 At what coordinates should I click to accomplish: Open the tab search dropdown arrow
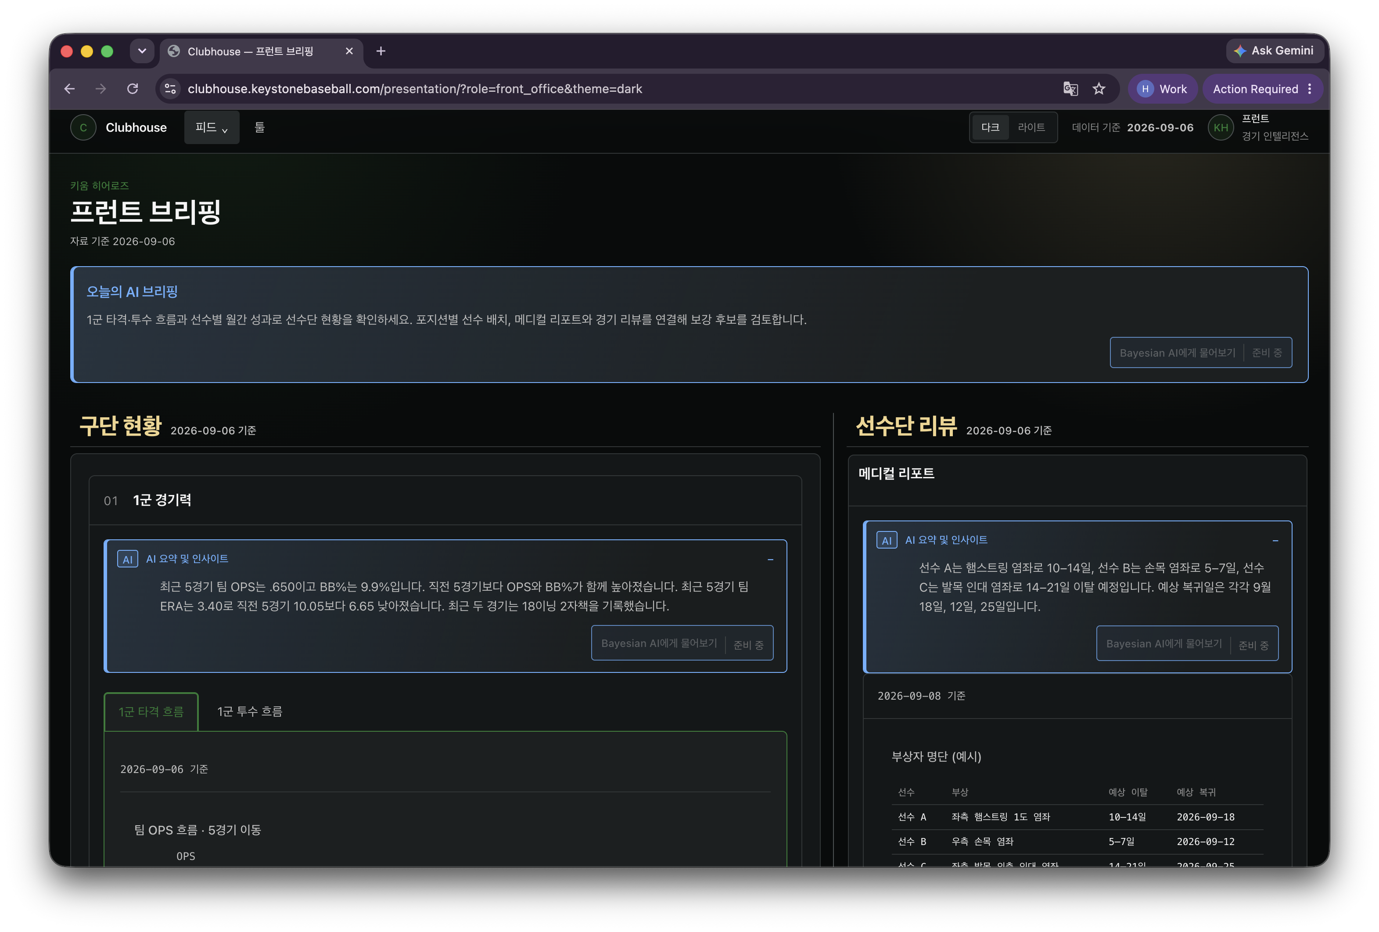coord(142,51)
